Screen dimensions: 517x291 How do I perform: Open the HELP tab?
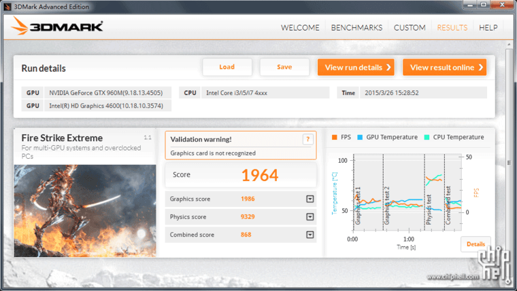tap(488, 28)
